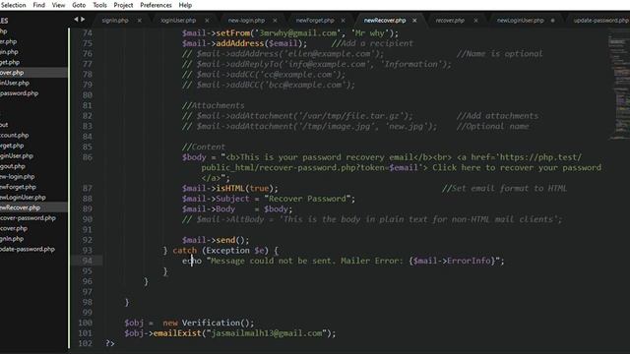Switch to the newLoginUser.php tab

tap(521, 21)
